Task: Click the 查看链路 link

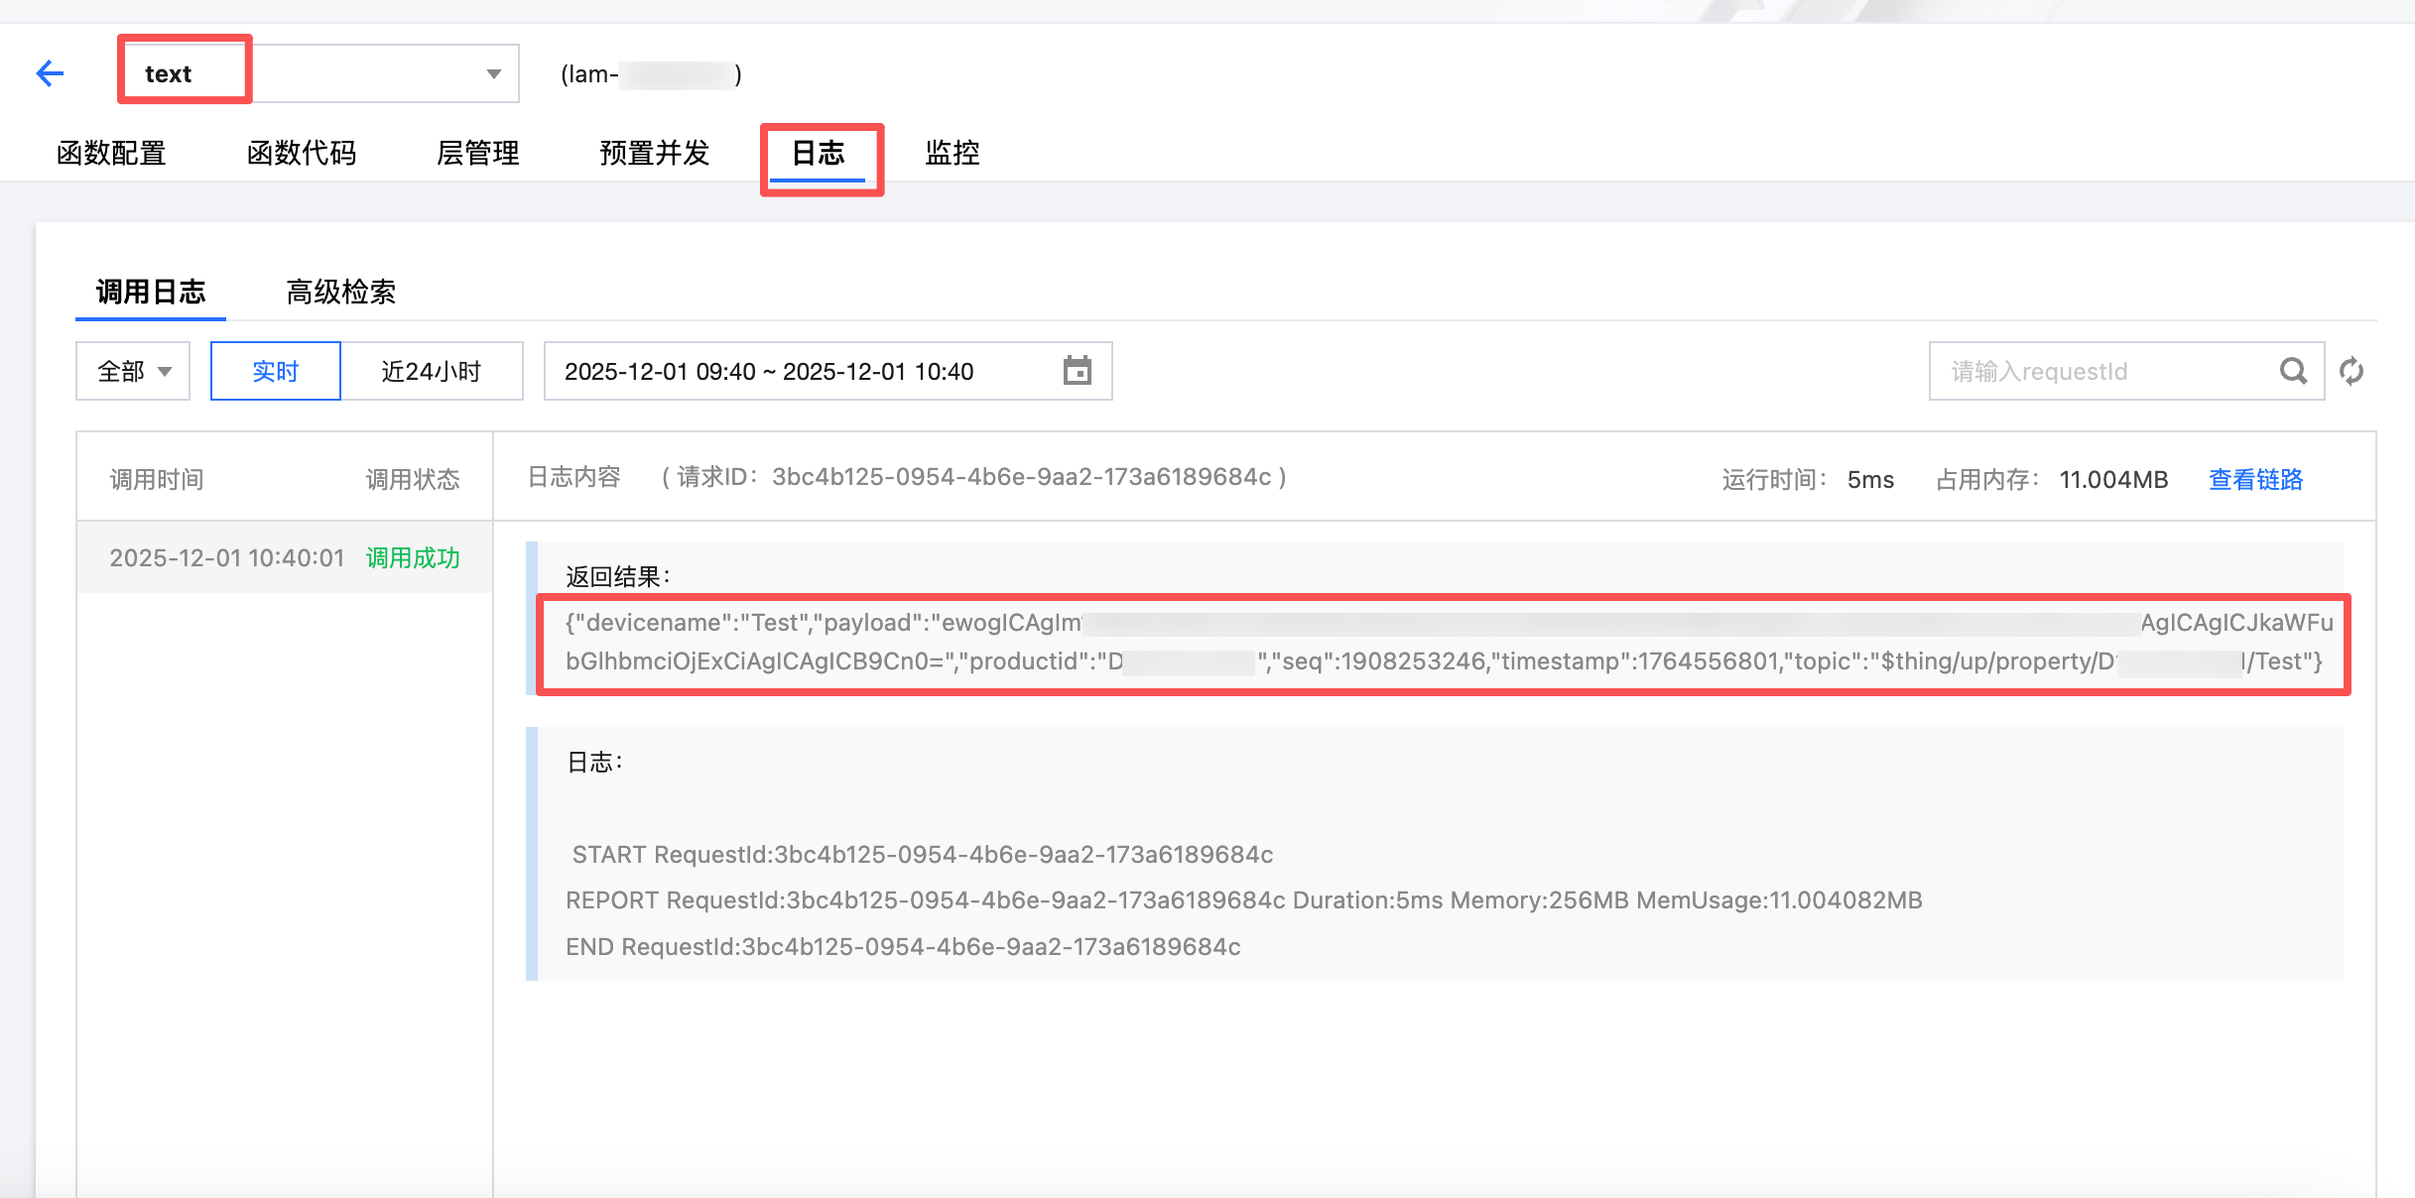Action: 2254,480
